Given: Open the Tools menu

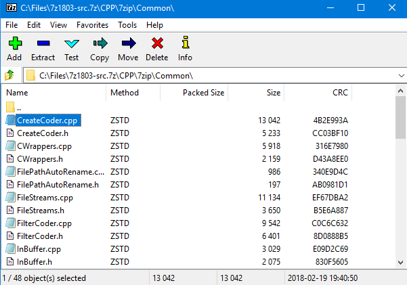Looking at the screenshot, I should pos(127,25).
